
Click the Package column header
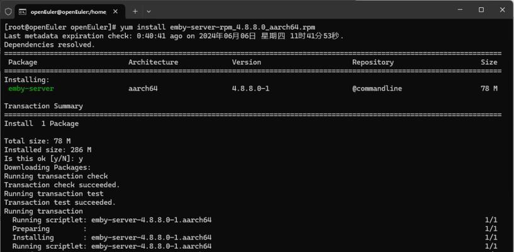coord(23,62)
